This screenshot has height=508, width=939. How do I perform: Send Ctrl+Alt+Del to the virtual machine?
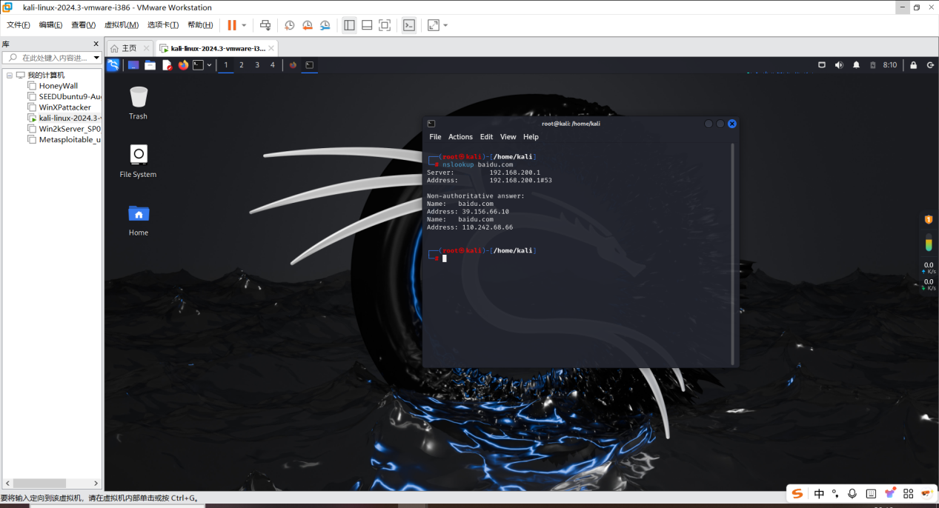pos(265,25)
